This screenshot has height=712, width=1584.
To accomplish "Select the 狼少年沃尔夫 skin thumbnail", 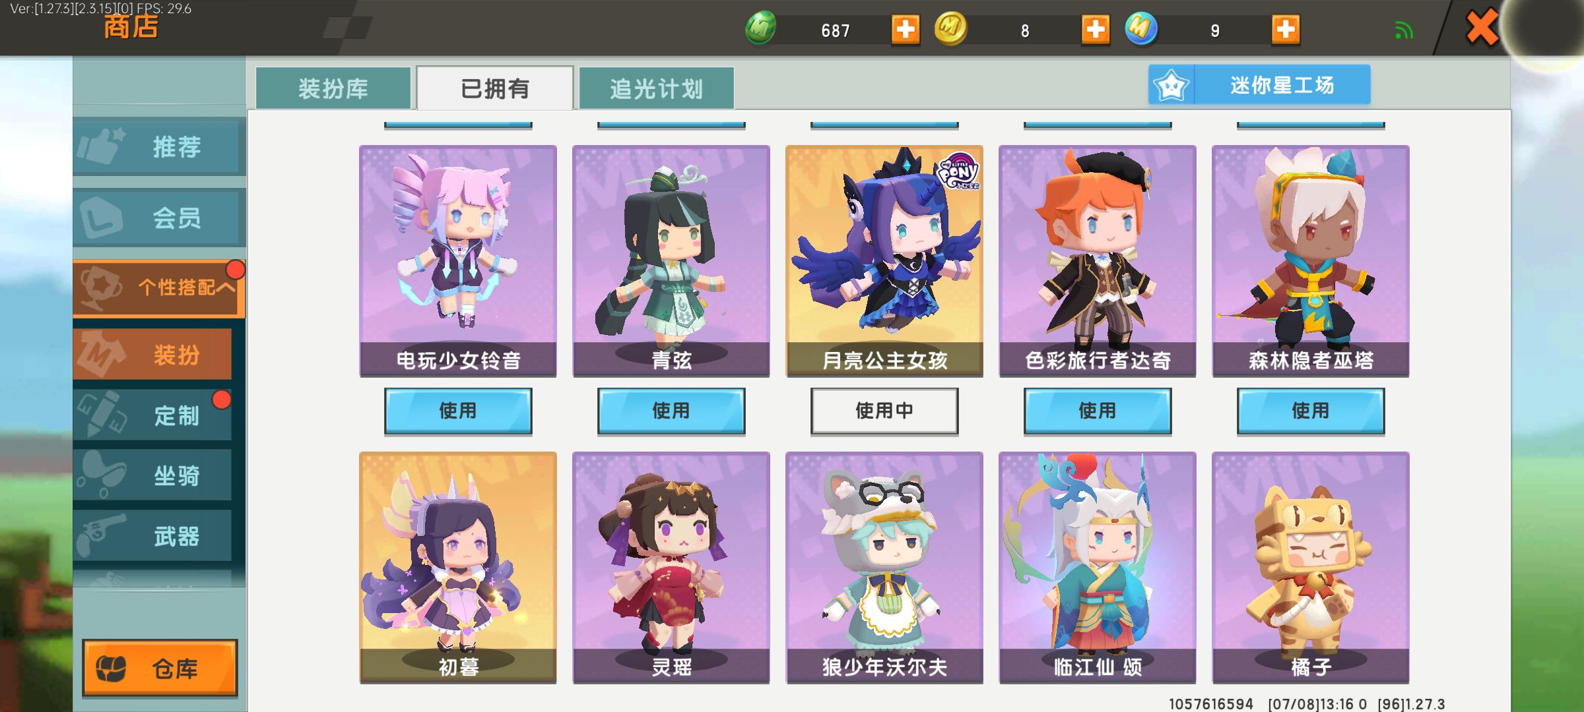I will (x=884, y=567).
